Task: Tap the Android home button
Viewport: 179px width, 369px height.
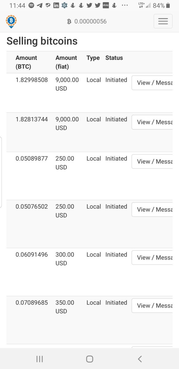Action: (89, 359)
